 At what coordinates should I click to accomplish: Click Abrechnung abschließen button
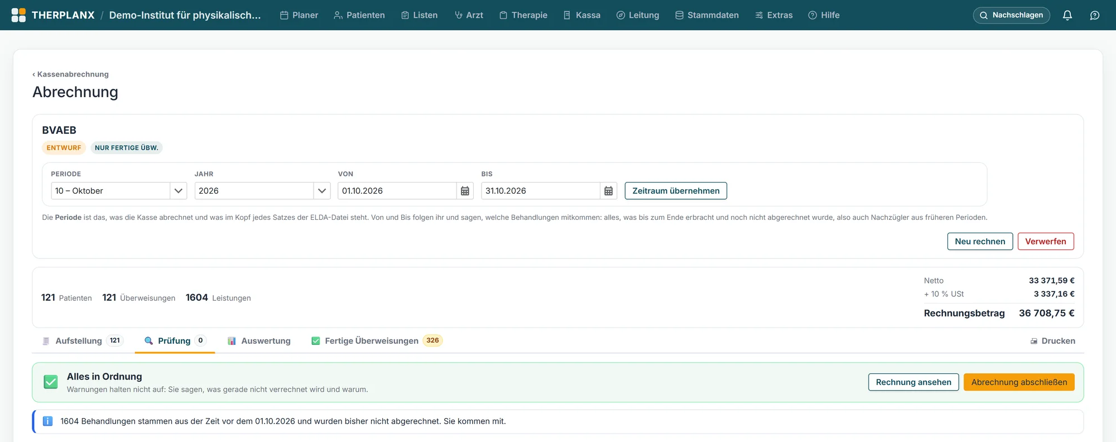(1019, 382)
